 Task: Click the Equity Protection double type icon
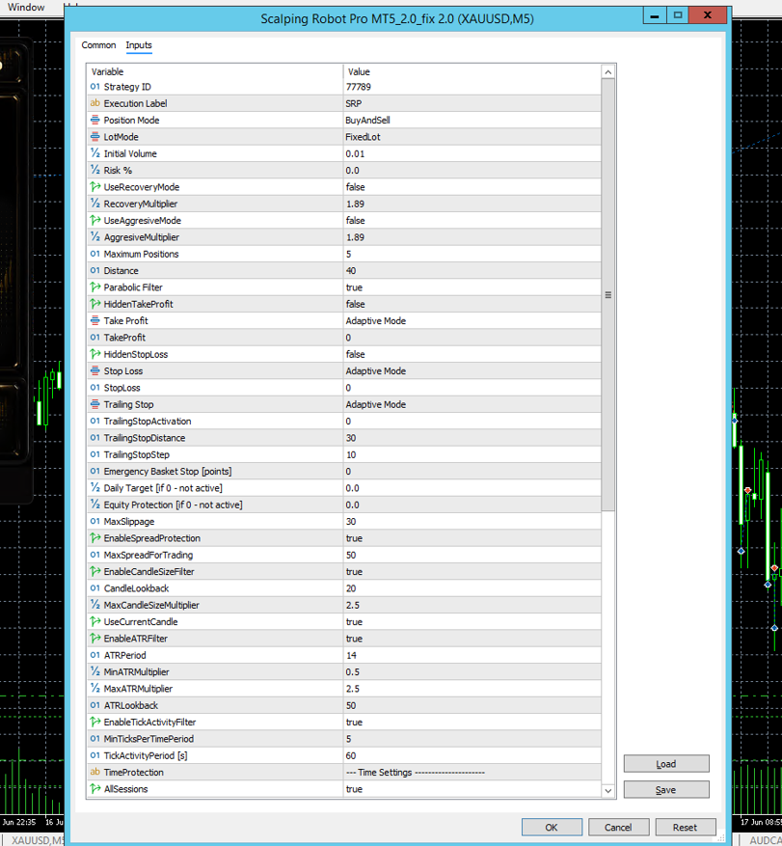94,505
